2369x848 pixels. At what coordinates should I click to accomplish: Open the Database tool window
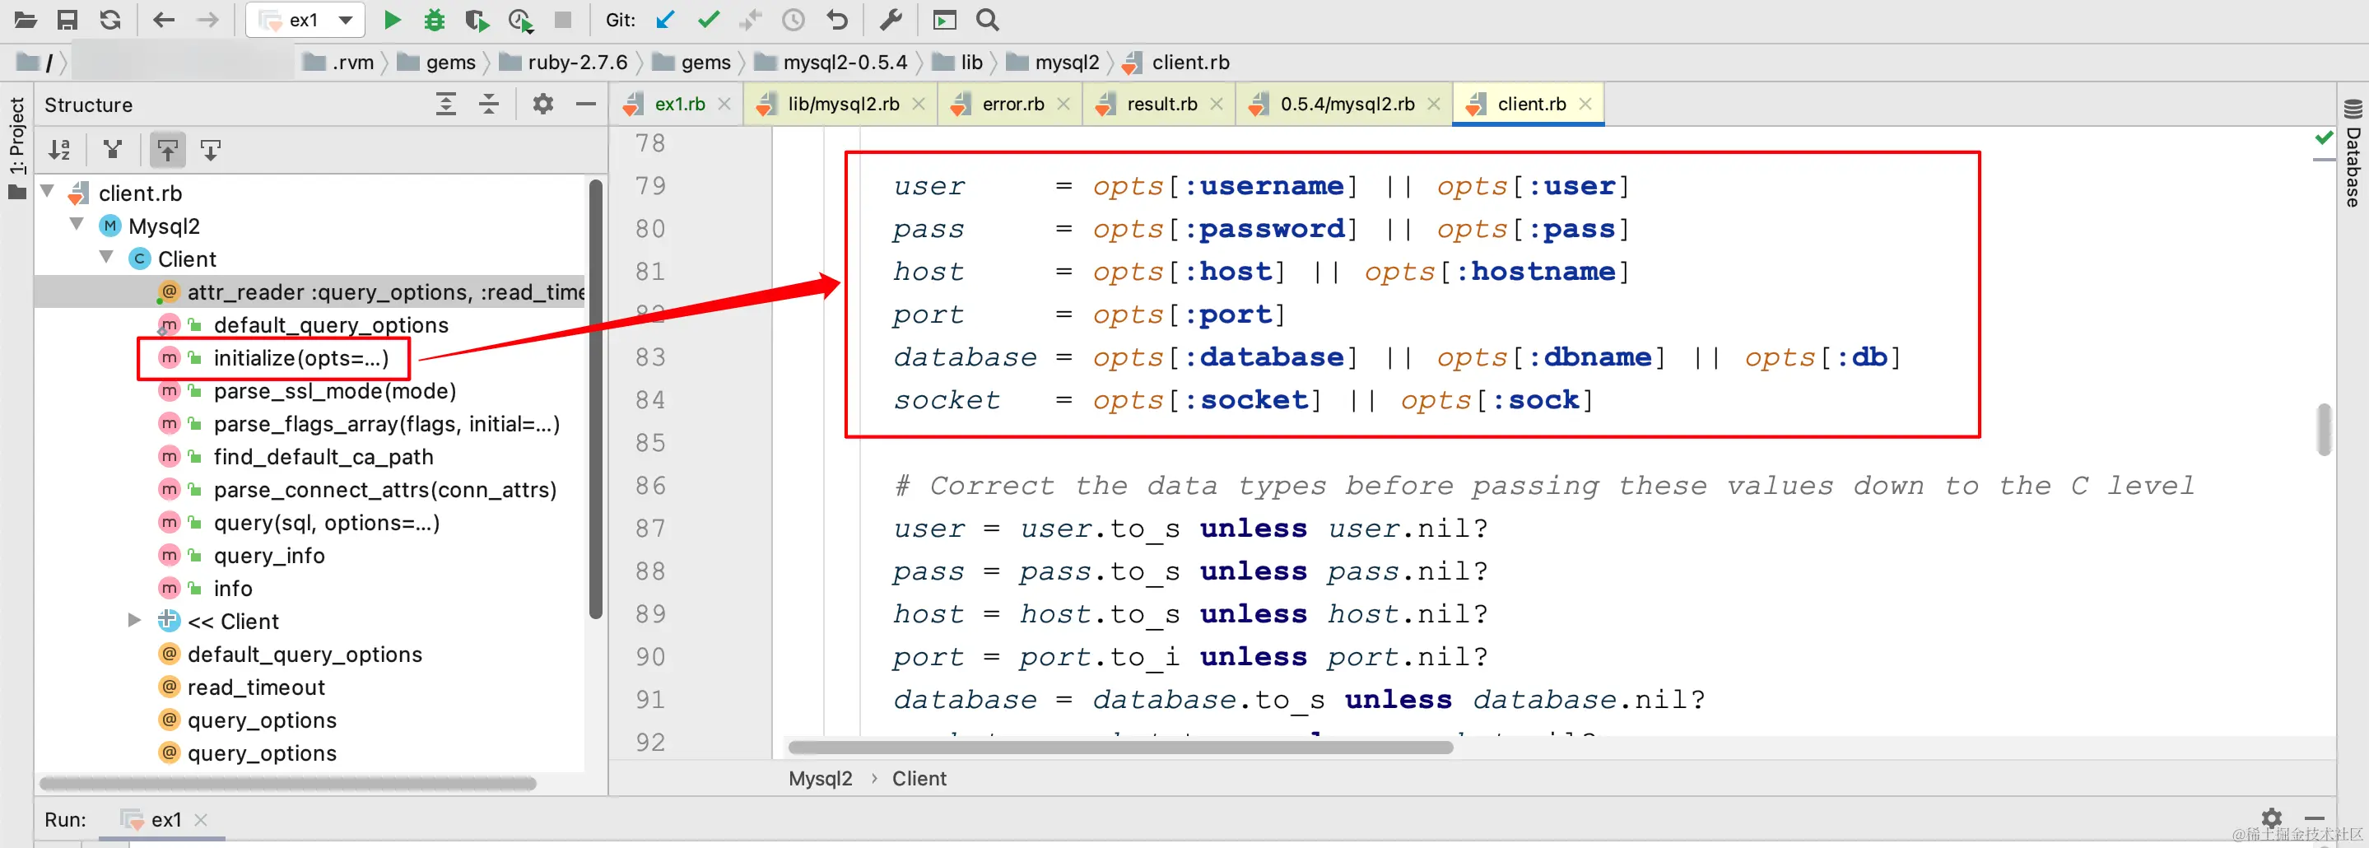[x=2353, y=152]
